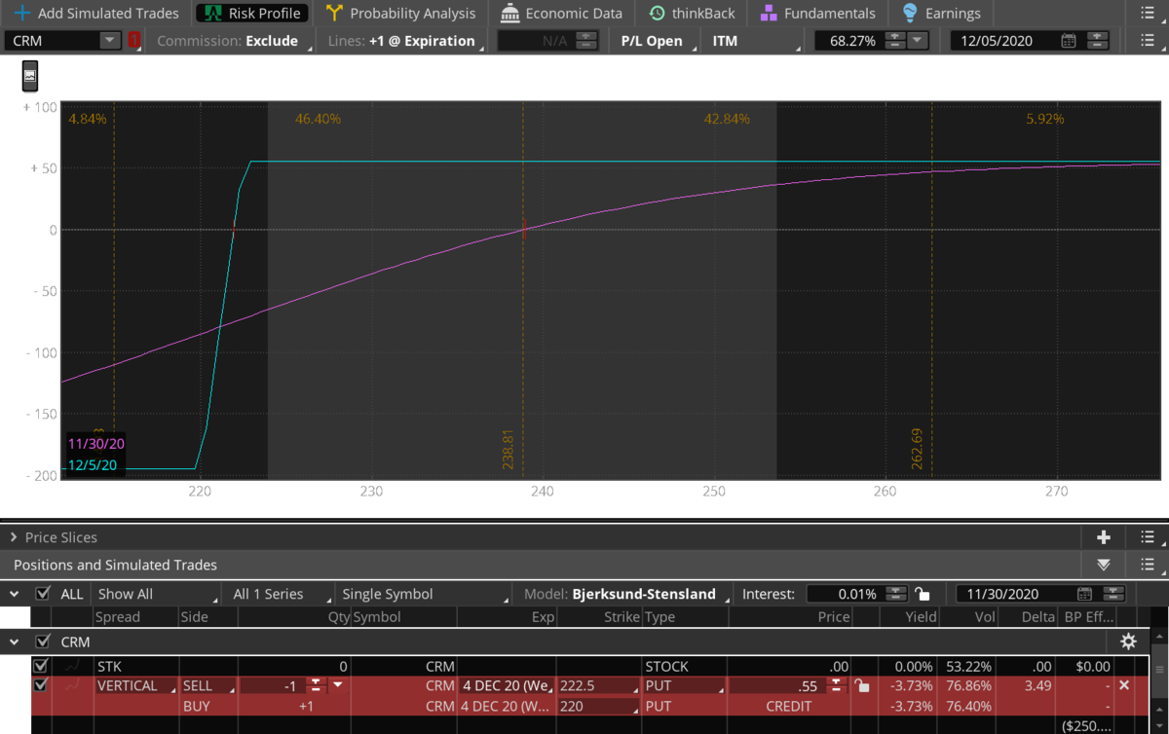Image resolution: width=1169 pixels, height=734 pixels.
Task: Adjust the -1 quantity stepper
Action: click(x=316, y=685)
